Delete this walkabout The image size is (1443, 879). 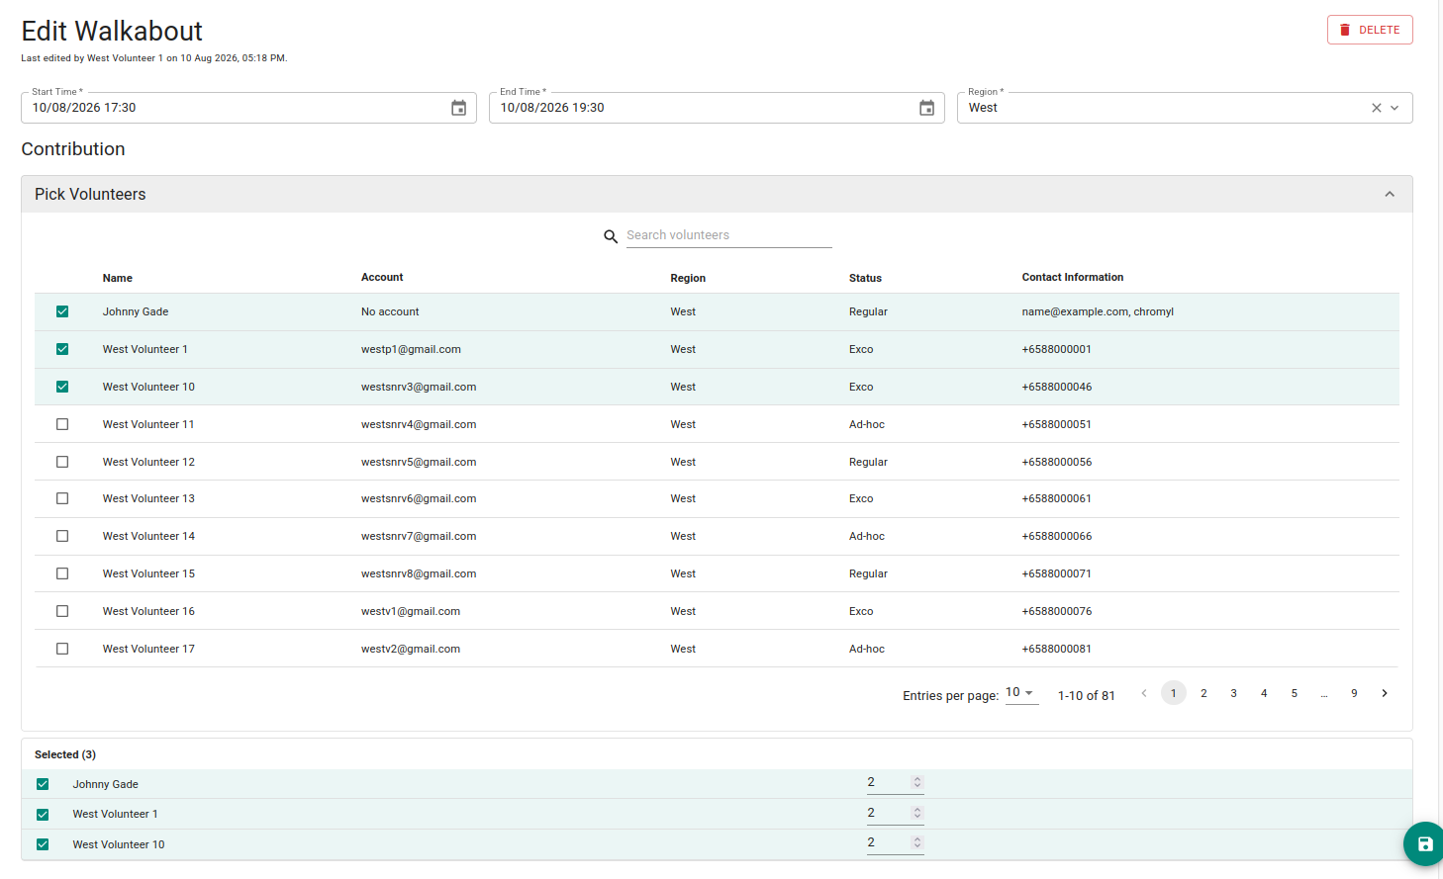1370,30
